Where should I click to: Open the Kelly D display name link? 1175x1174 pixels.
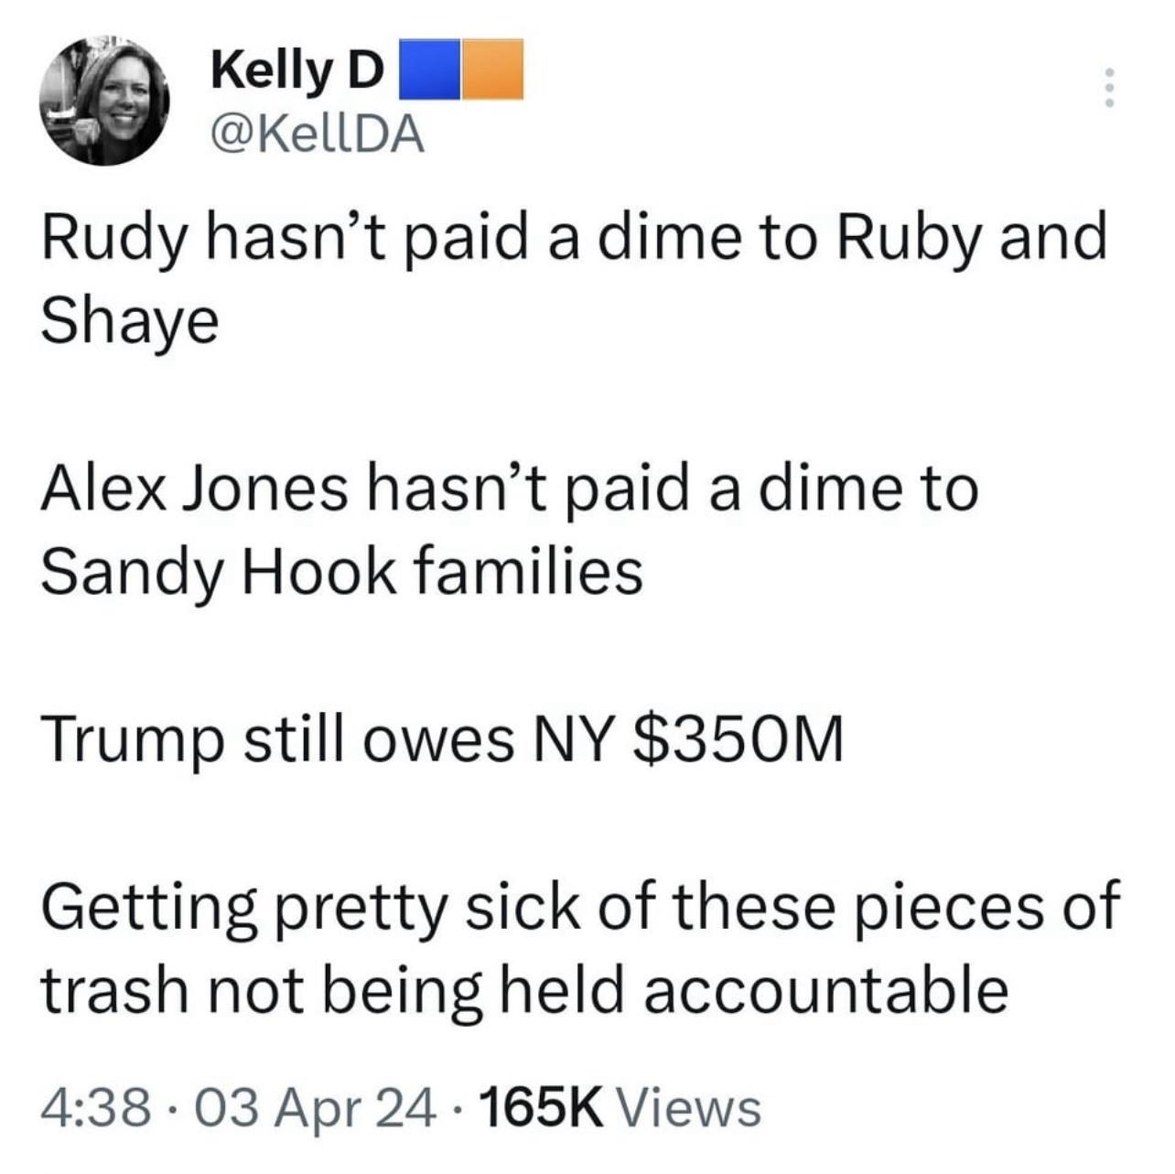tap(296, 70)
